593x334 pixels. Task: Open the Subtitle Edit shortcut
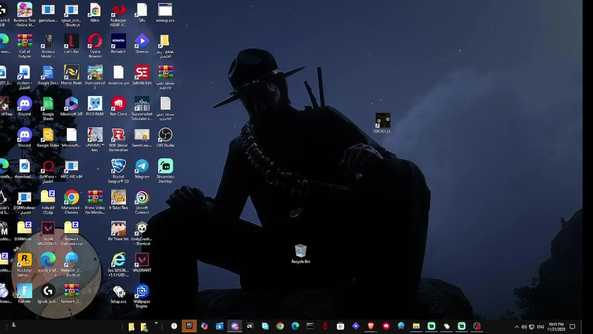tap(142, 75)
